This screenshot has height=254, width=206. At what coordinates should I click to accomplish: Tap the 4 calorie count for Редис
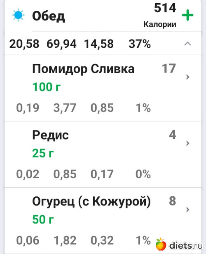(x=173, y=135)
